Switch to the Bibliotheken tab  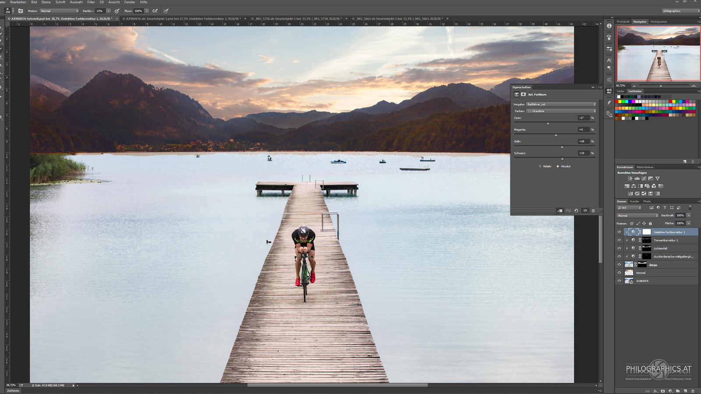tap(645, 167)
